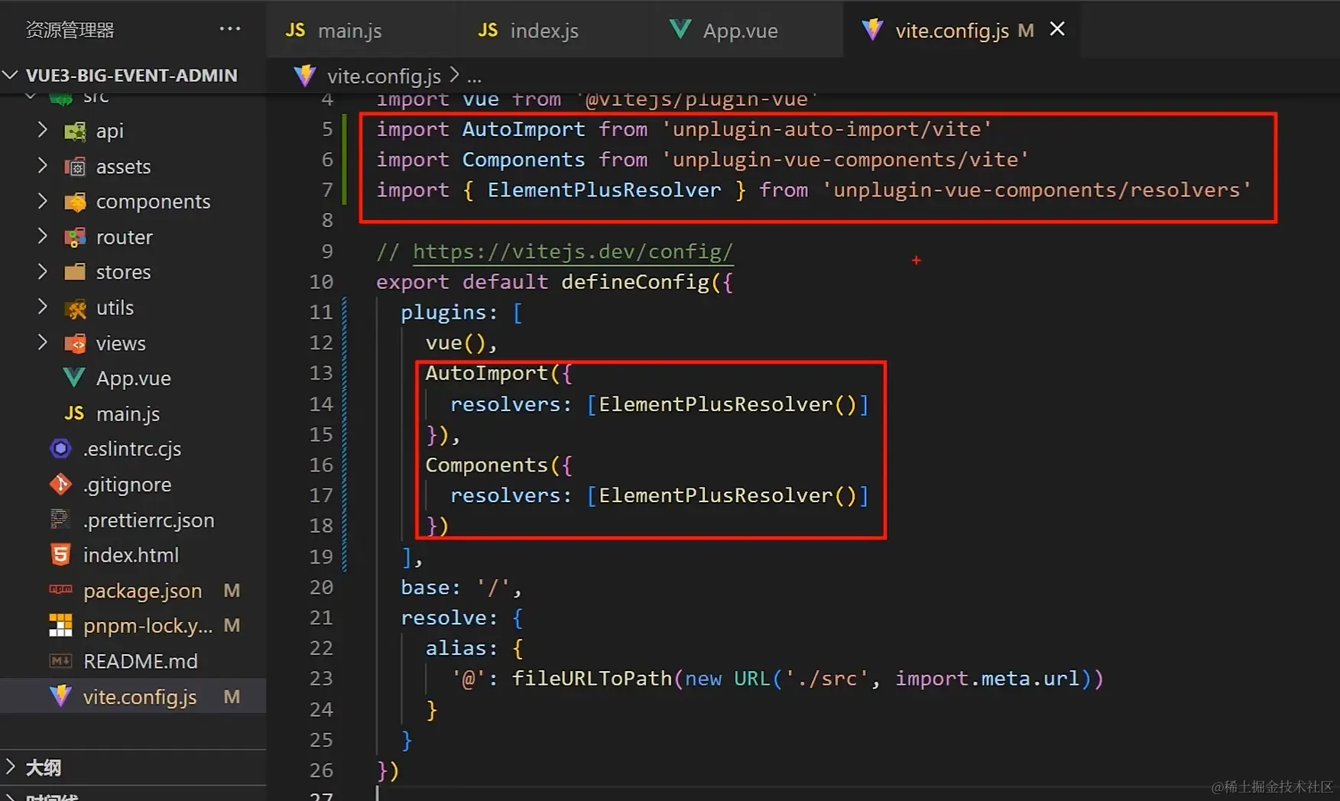Expand the views folder chevron
Viewport: 1340px width, 801px height.
(42, 343)
